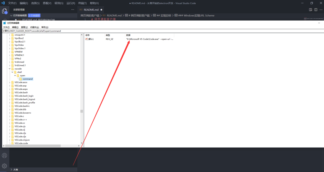Image resolution: width=324 pixels, height=172 pixels.
Task: Click the registry path address bar
Action: click(x=163, y=31)
